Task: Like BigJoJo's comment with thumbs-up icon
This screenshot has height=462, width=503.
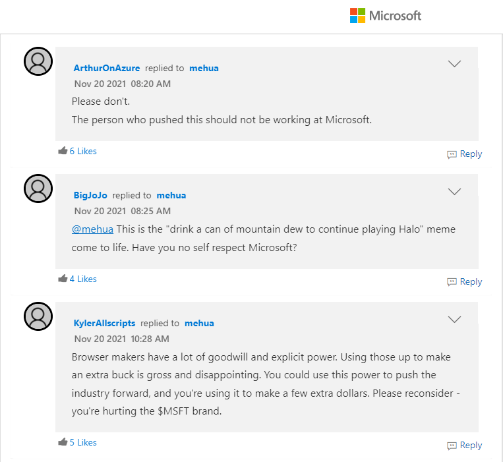Action: click(x=63, y=279)
